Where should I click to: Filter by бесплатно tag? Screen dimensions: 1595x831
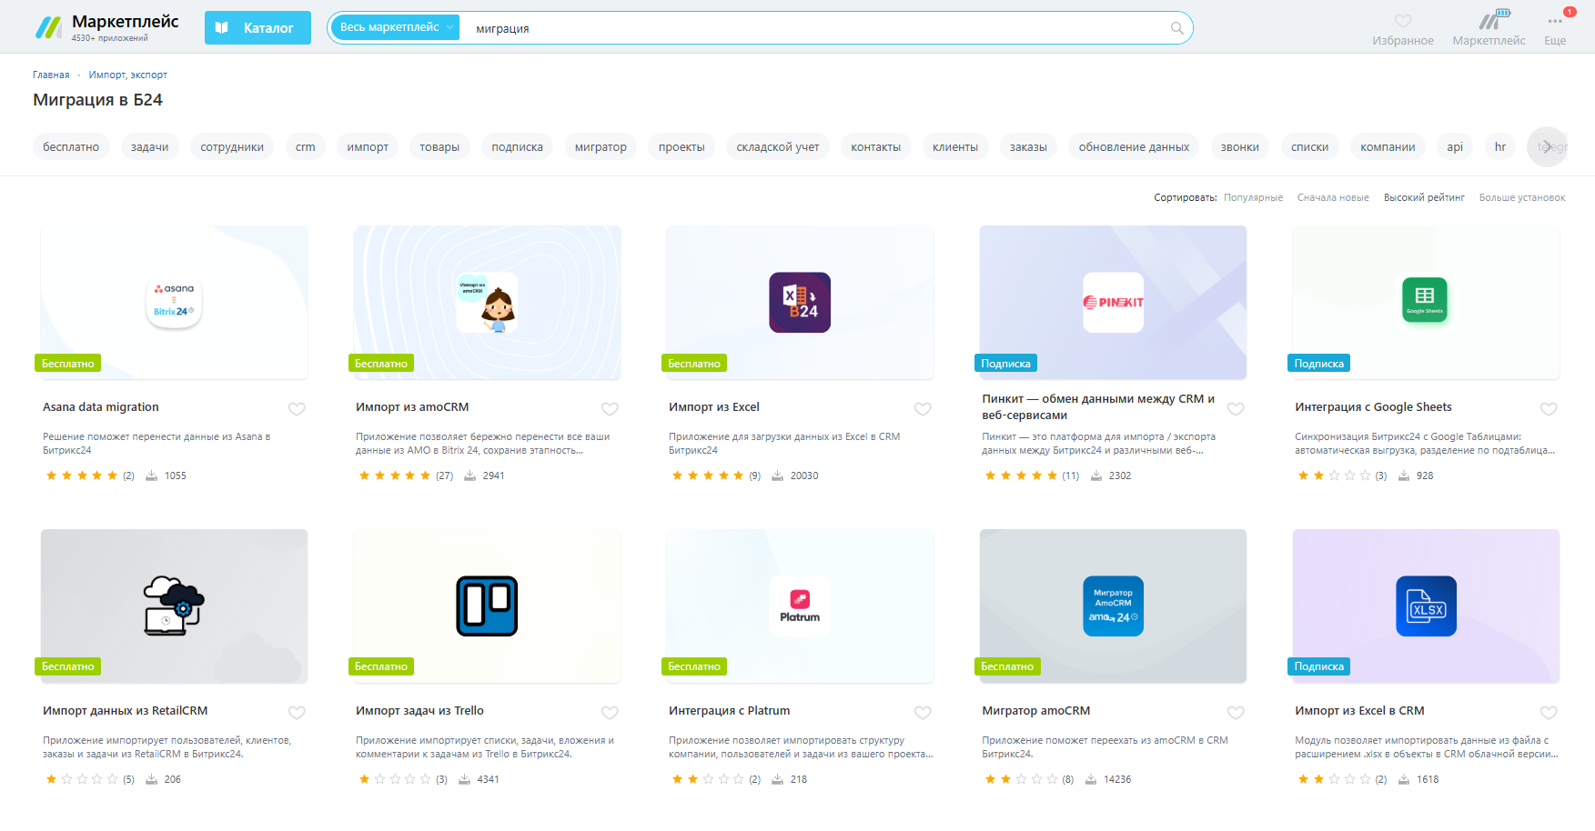click(71, 146)
